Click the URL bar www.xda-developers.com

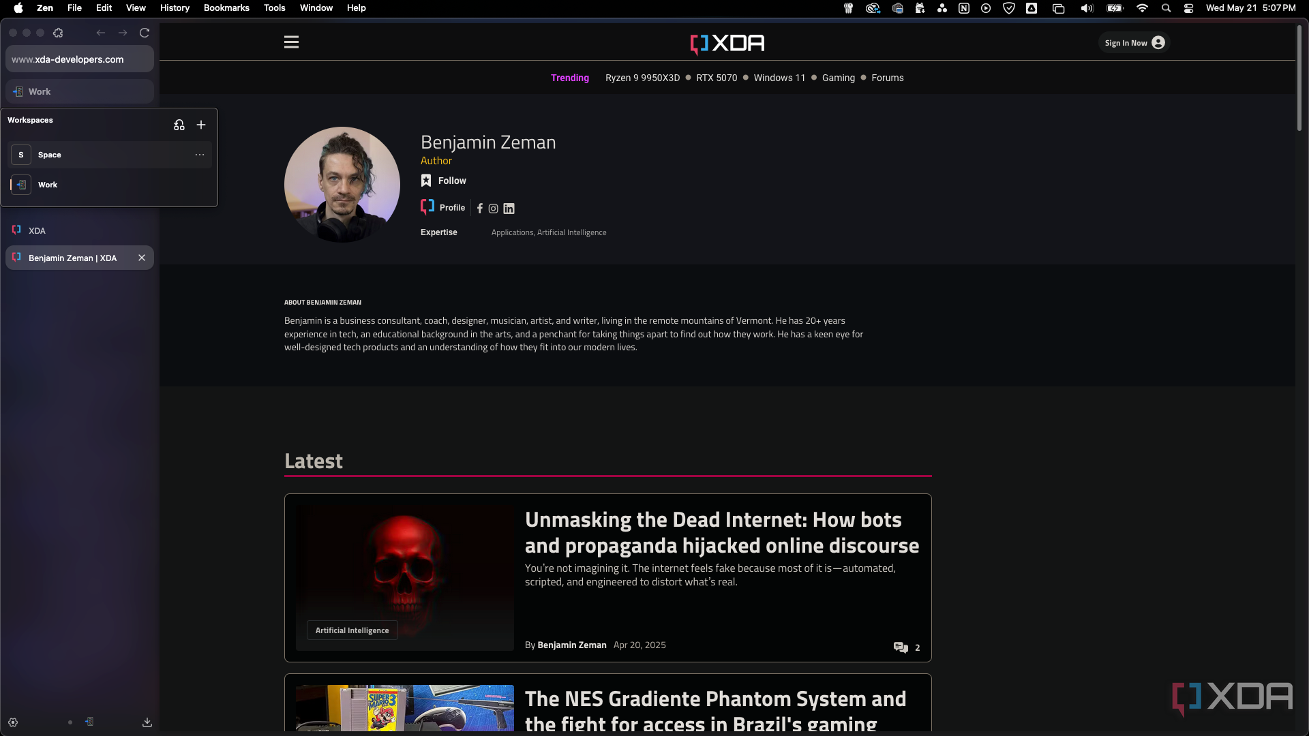pyautogui.click(x=80, y=59)
